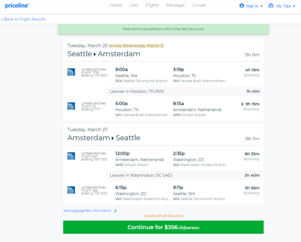The image size is (301, 242).
Task: Click the free online cancellation banner
Action: pyautogui.click(x=164, y=29)
